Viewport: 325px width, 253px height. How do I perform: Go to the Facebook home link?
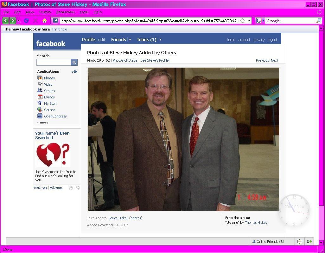[x=231, y=40]
